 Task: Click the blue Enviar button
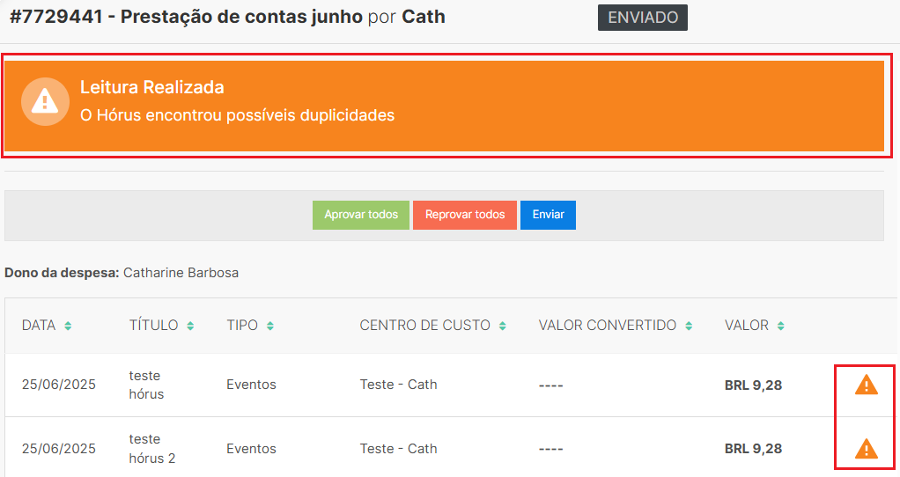548,215
